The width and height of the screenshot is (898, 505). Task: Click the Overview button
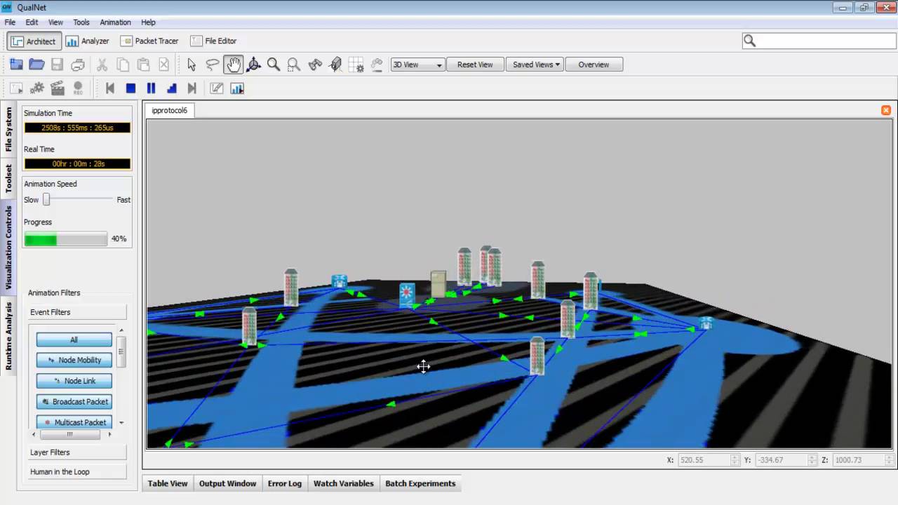[594, 65]
